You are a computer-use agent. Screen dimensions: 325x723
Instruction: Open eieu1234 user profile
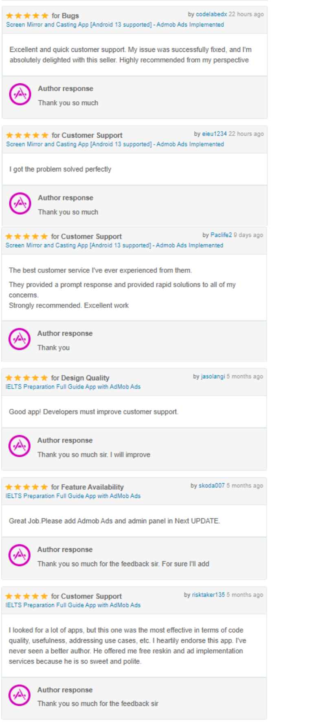(x=214, y=134)
